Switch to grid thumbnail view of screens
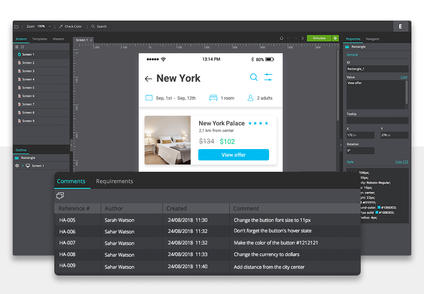This screenshot has width=424, height=294. tap(23, 47)
